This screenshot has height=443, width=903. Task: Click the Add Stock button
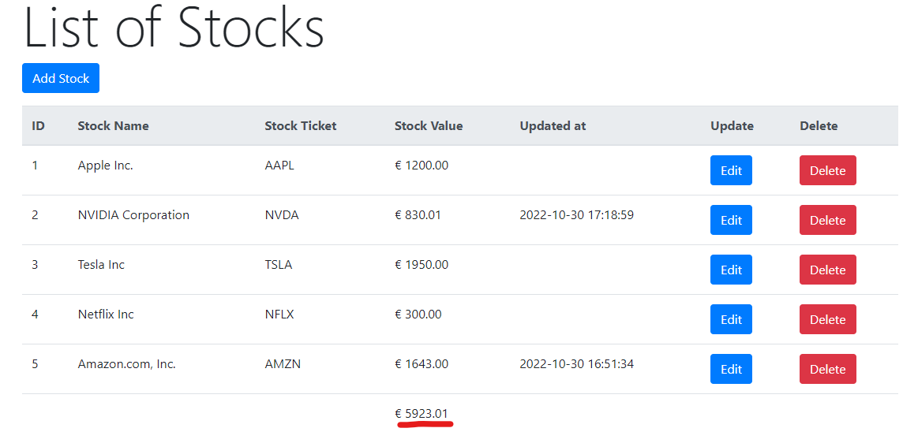61,78
